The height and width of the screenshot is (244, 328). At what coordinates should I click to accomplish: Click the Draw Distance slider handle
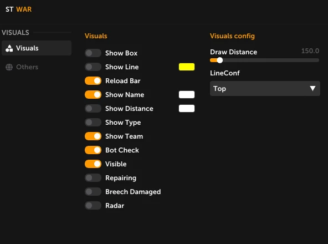click(219, 60)
